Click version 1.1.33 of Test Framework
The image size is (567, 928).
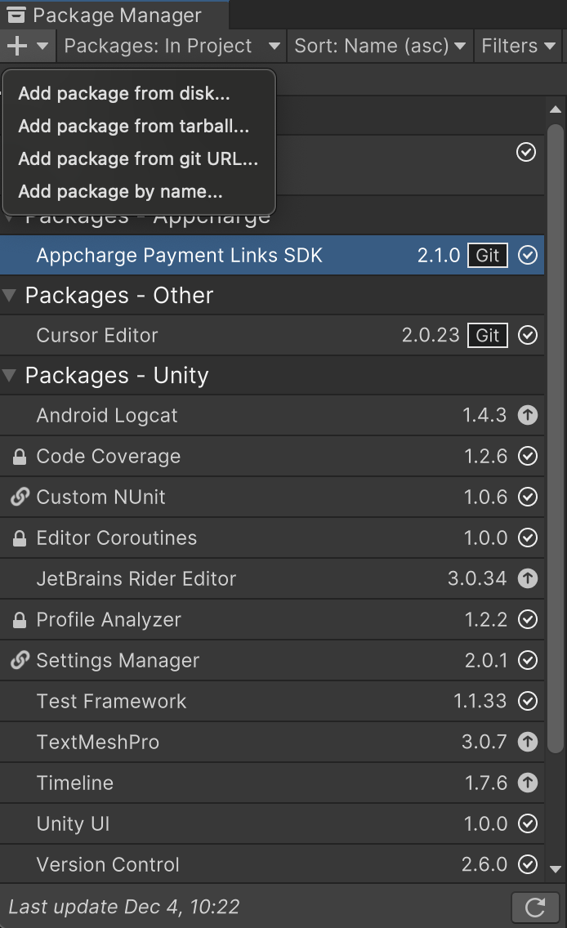[480, 701]
